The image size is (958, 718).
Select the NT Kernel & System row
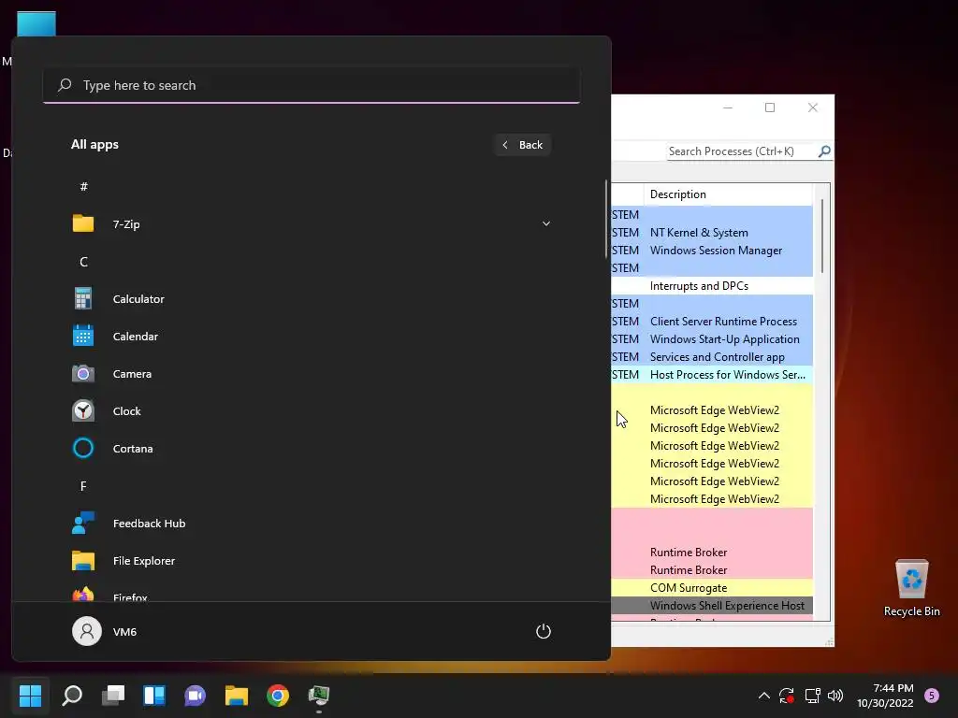click(x=712, y=233)
